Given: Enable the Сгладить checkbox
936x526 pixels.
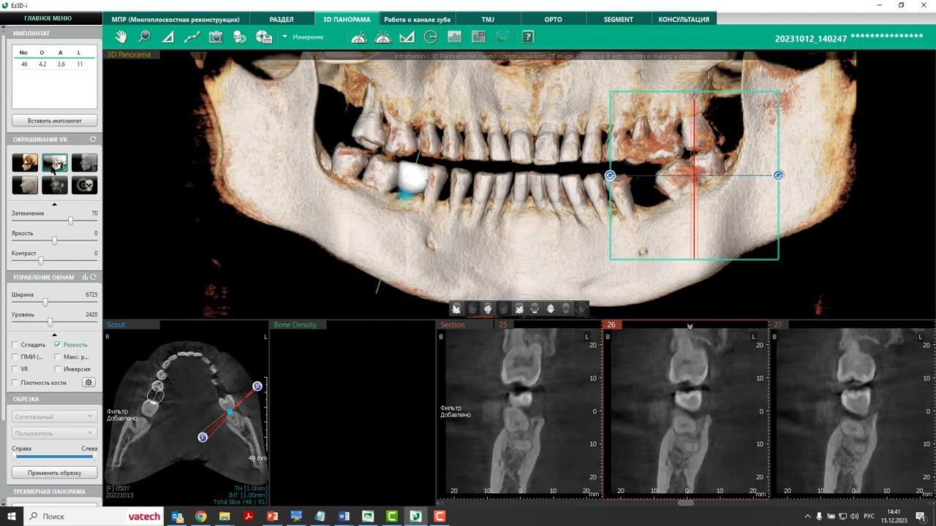Looking at the screenshot, I should [15, 344].
